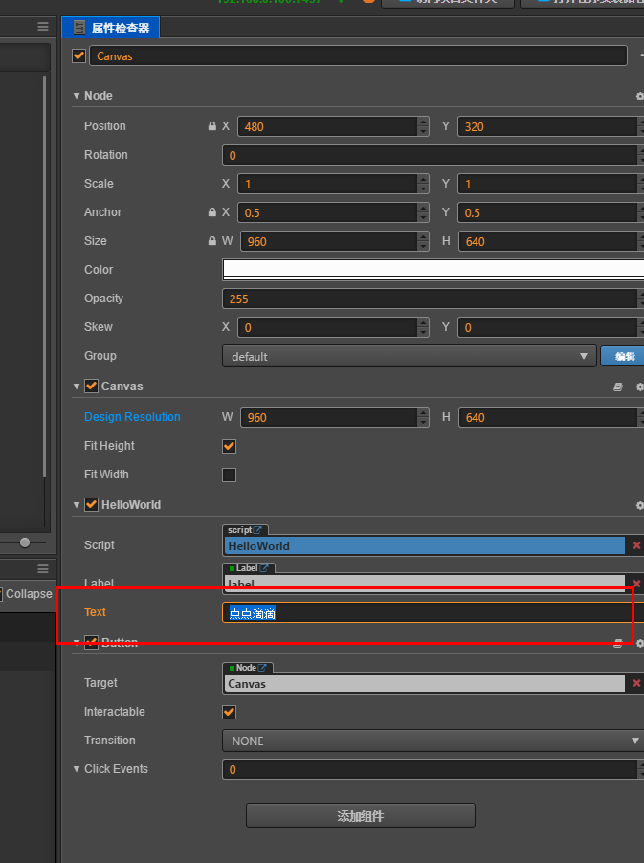The width and height of the screenshot is (644, 863).
Task: Open the Group dropdown showing default
Action: click(409, 356)
